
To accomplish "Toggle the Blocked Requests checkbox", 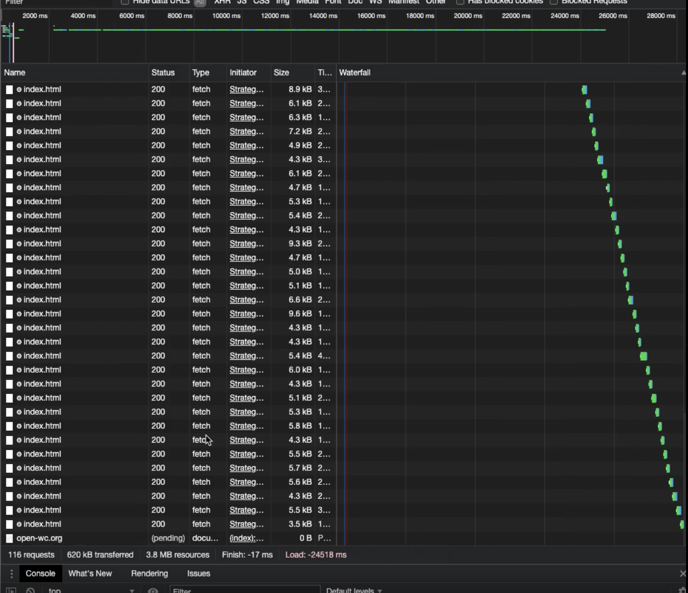I will click(553, 2).
